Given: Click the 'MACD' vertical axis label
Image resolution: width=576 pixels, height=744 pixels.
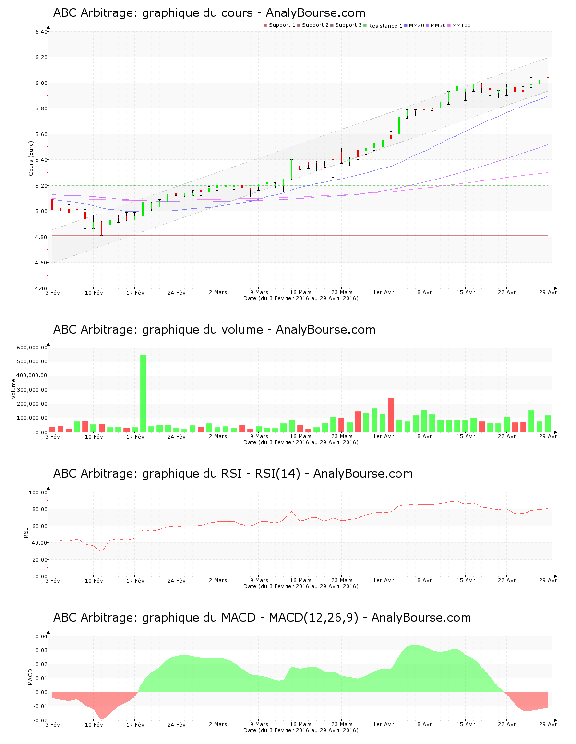Looking at the screenshot, I should pos(31,677).
